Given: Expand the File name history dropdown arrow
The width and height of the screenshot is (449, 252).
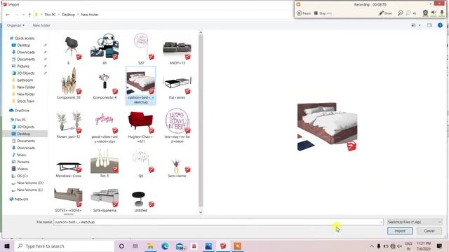Looking at the screenshot, I should point(381,222).
